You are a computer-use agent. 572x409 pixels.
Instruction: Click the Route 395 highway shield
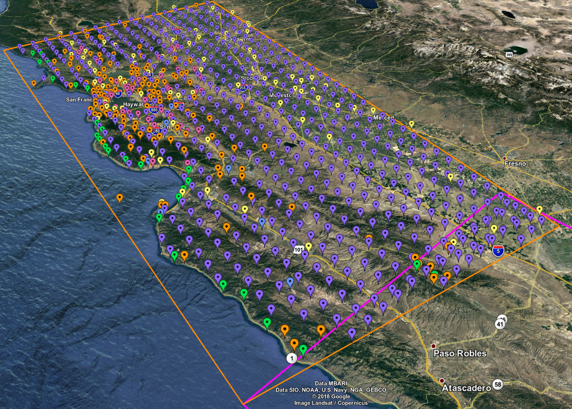click(x=509, y=54)
